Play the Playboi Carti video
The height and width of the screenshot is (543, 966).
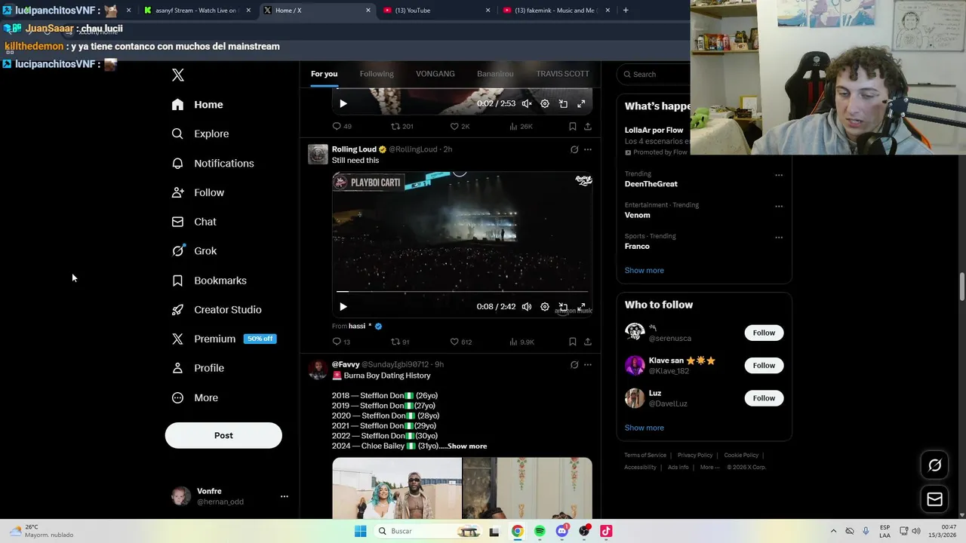click(x=343, y=307)
